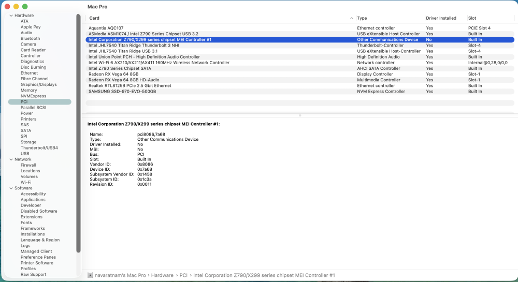Select Disc Burning in the sidebar
518x282 pixels.
point(33,67)
